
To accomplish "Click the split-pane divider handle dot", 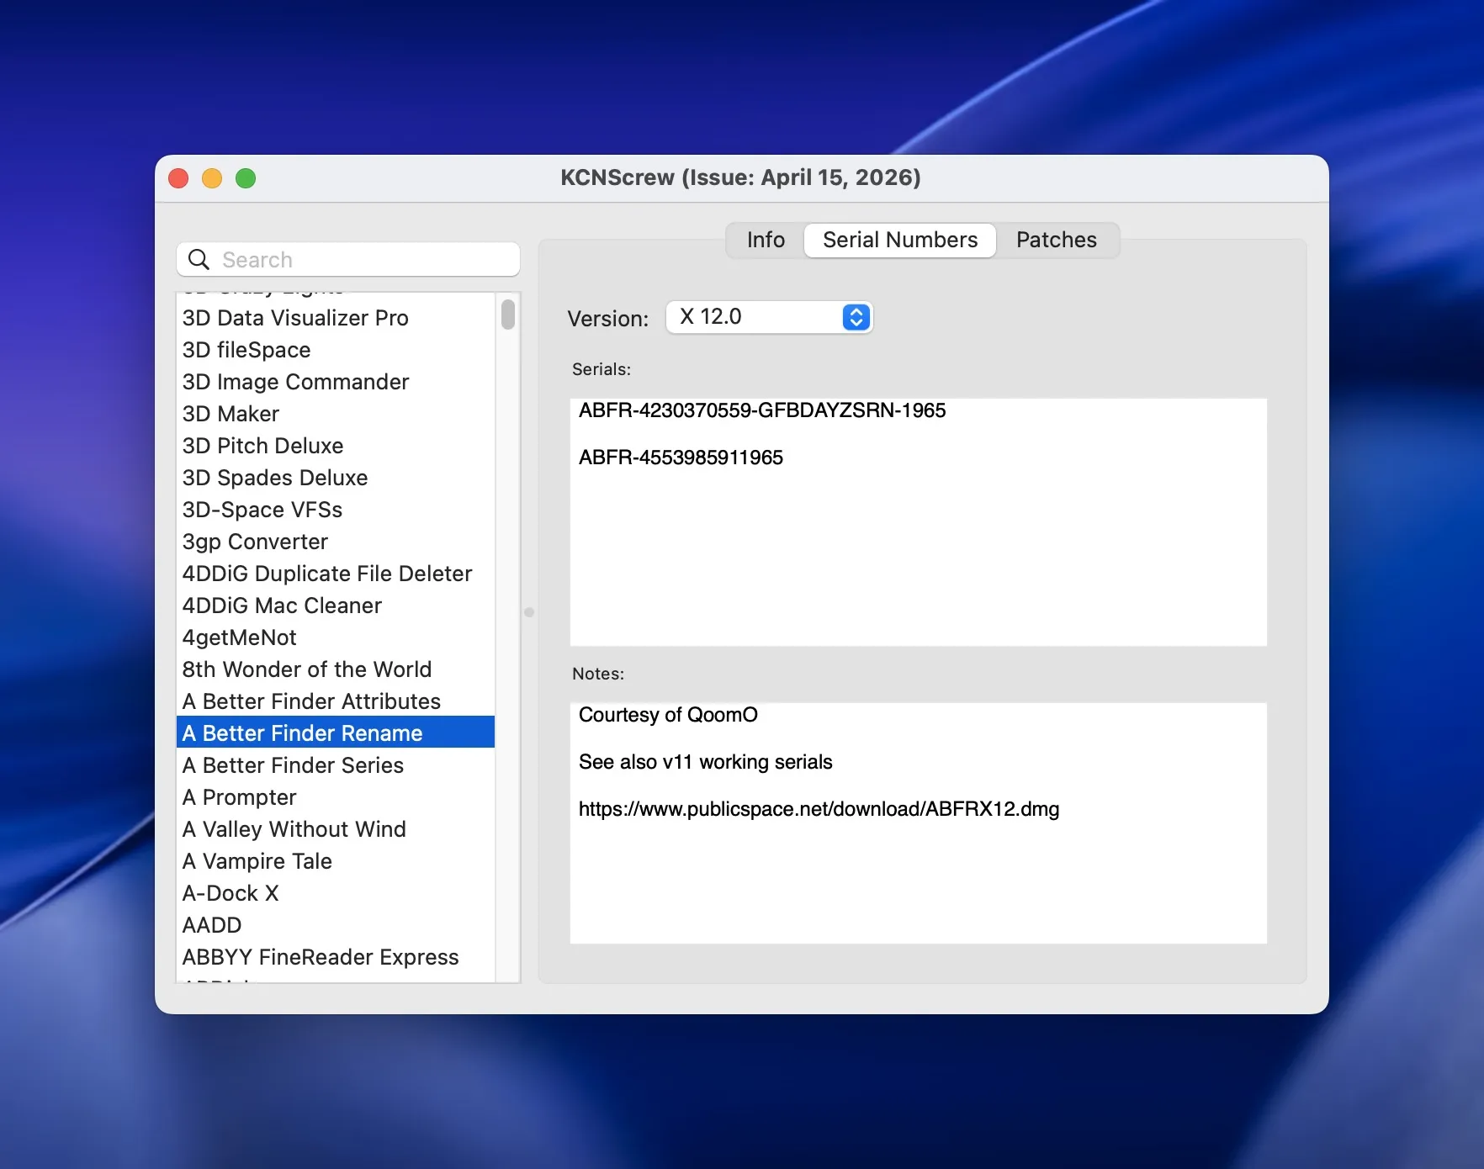I will click(x=529, y=612).
